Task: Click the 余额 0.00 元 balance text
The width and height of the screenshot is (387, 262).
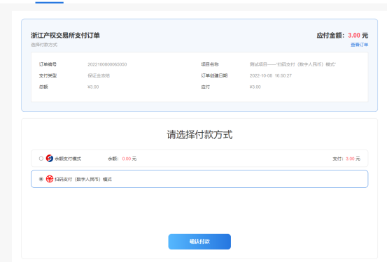Action: tap(122, 159)
